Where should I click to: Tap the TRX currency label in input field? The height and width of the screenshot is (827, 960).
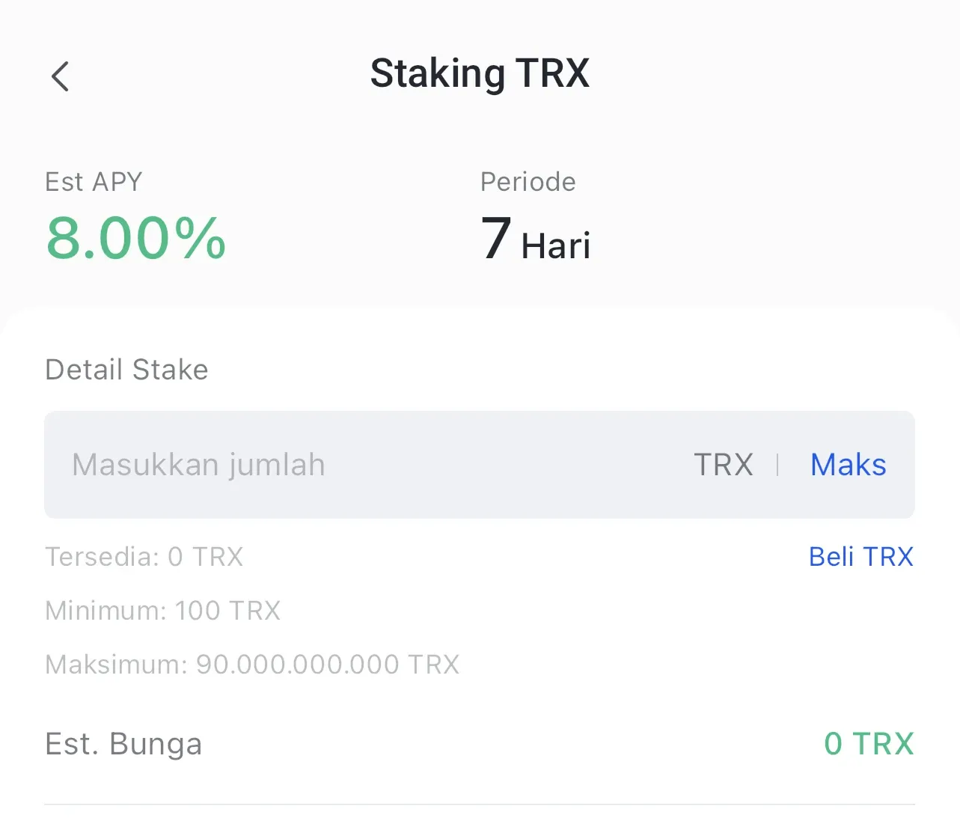[x=723, y=464]
